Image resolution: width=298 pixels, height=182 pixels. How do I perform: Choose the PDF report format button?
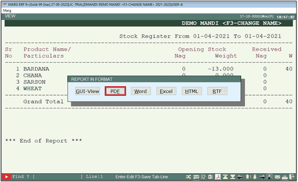[x=115, y=91]
